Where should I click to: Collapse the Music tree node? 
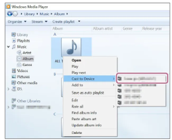click(8, 47)
